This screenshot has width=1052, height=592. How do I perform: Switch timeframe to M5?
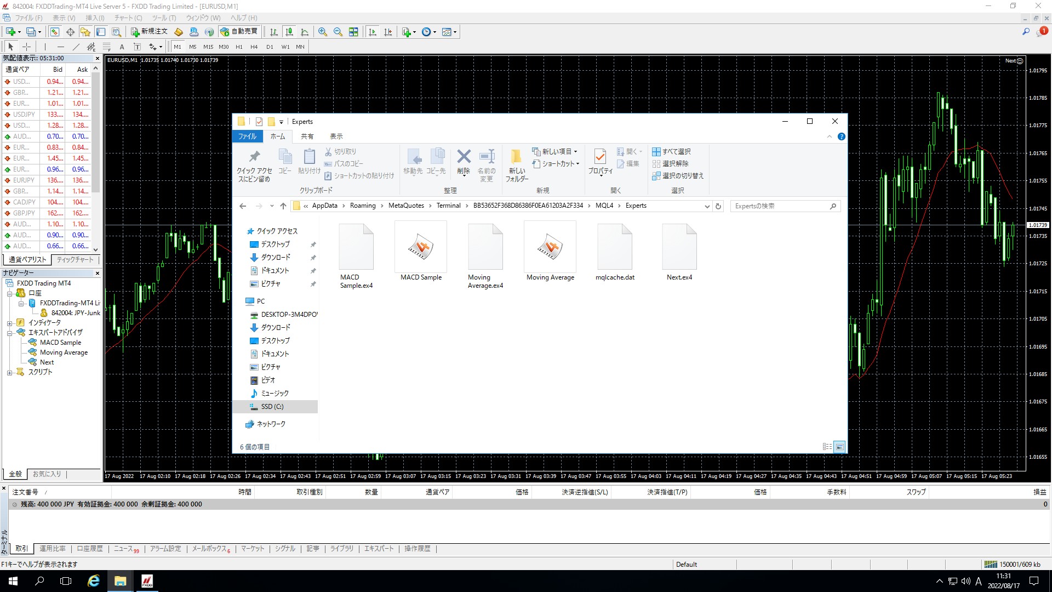193,47
